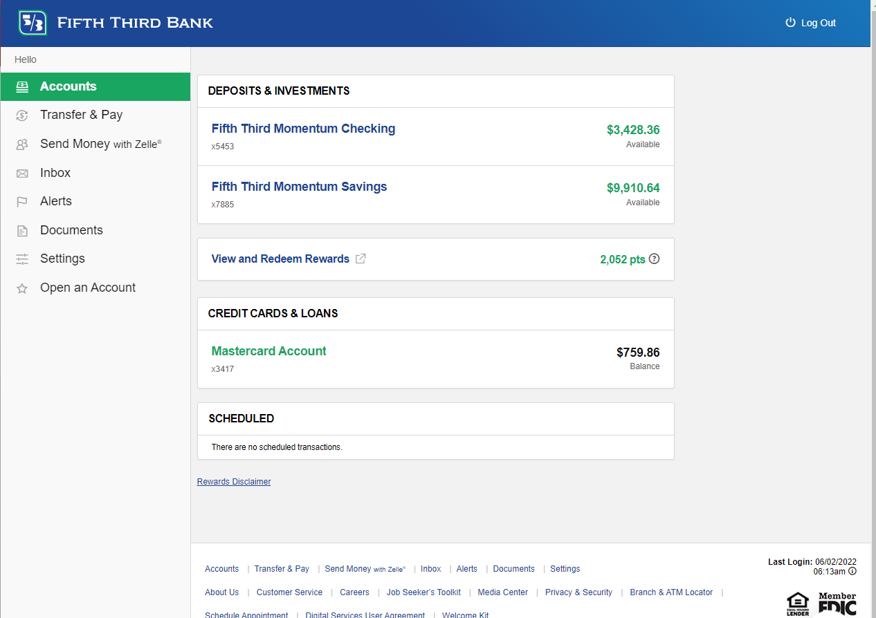
Task: Click the Log Out power icon
Action: click(790, 22)
